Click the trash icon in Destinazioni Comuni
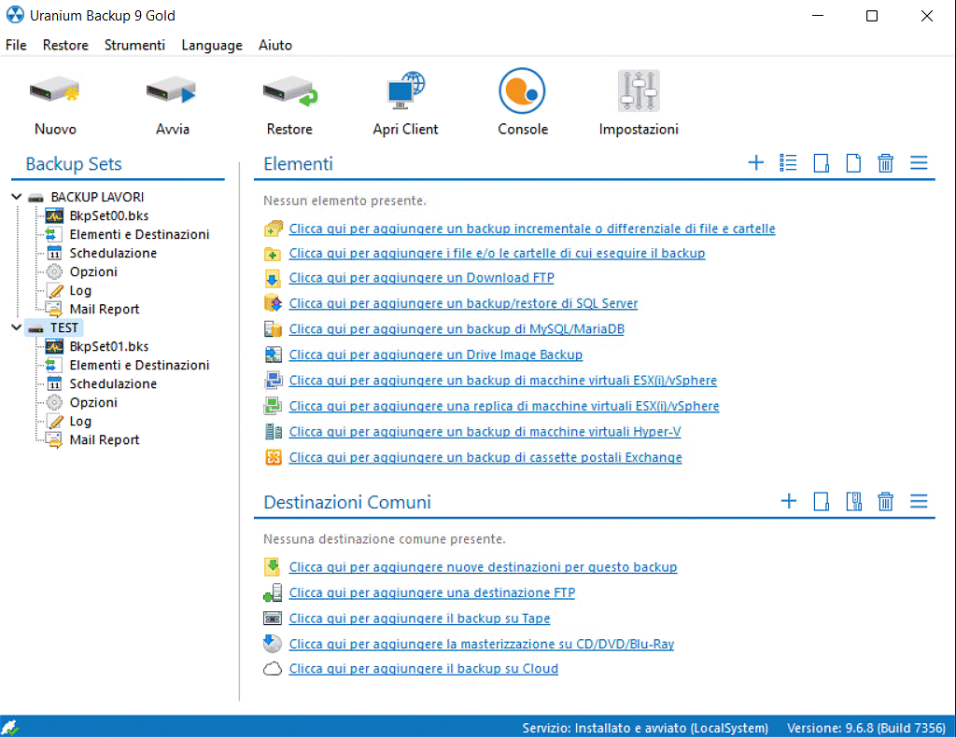 tap(885, 501)
